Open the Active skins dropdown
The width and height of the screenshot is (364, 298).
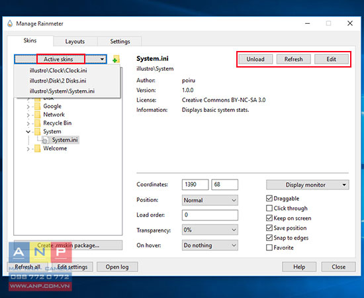tap(60, 59)
